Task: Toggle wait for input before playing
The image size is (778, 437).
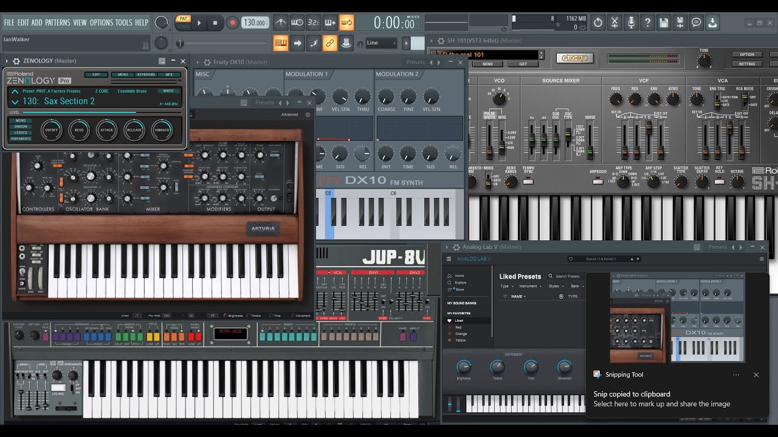Action: (x=297, y=23)
